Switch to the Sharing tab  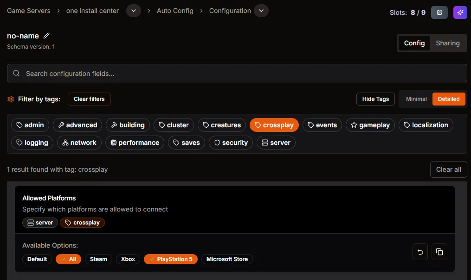coord(447,43)
